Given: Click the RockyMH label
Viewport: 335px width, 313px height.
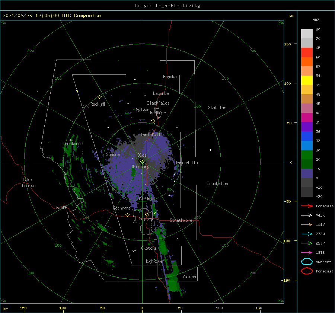Looking at the screenshot, I should click(98, 104).
